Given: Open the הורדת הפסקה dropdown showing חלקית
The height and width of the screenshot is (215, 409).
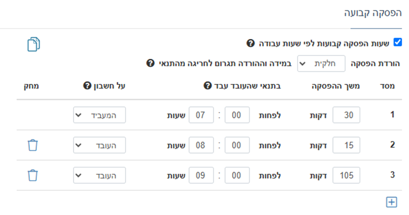Looking at the screenshot, I should point(321,64).
